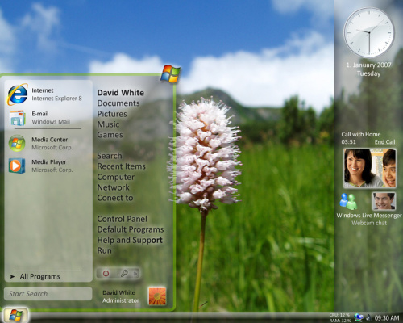
Task: Open Games in the Start menu
Action: 110,135
